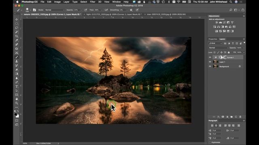
Task: Toggle lock position
Action: [x=221, y=52]
